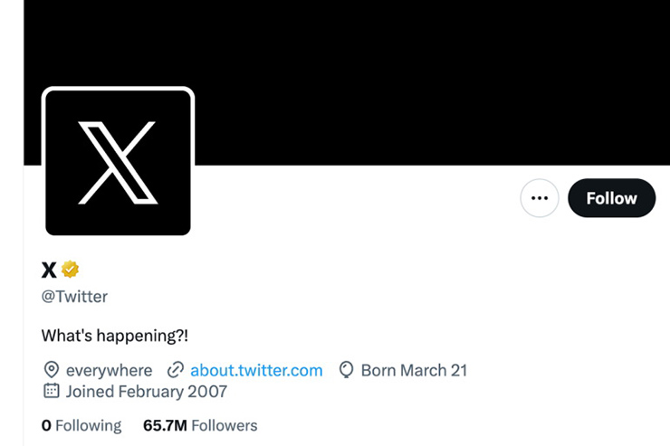Click the "What's happening?!" bio text
The width and height of the screenshot is (670, 446).
(116, 336)
